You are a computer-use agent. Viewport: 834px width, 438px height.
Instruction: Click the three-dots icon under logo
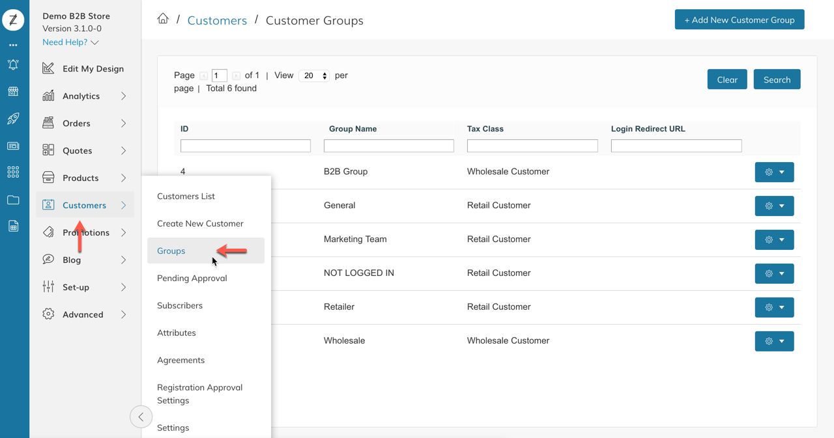tap(13, 45)
